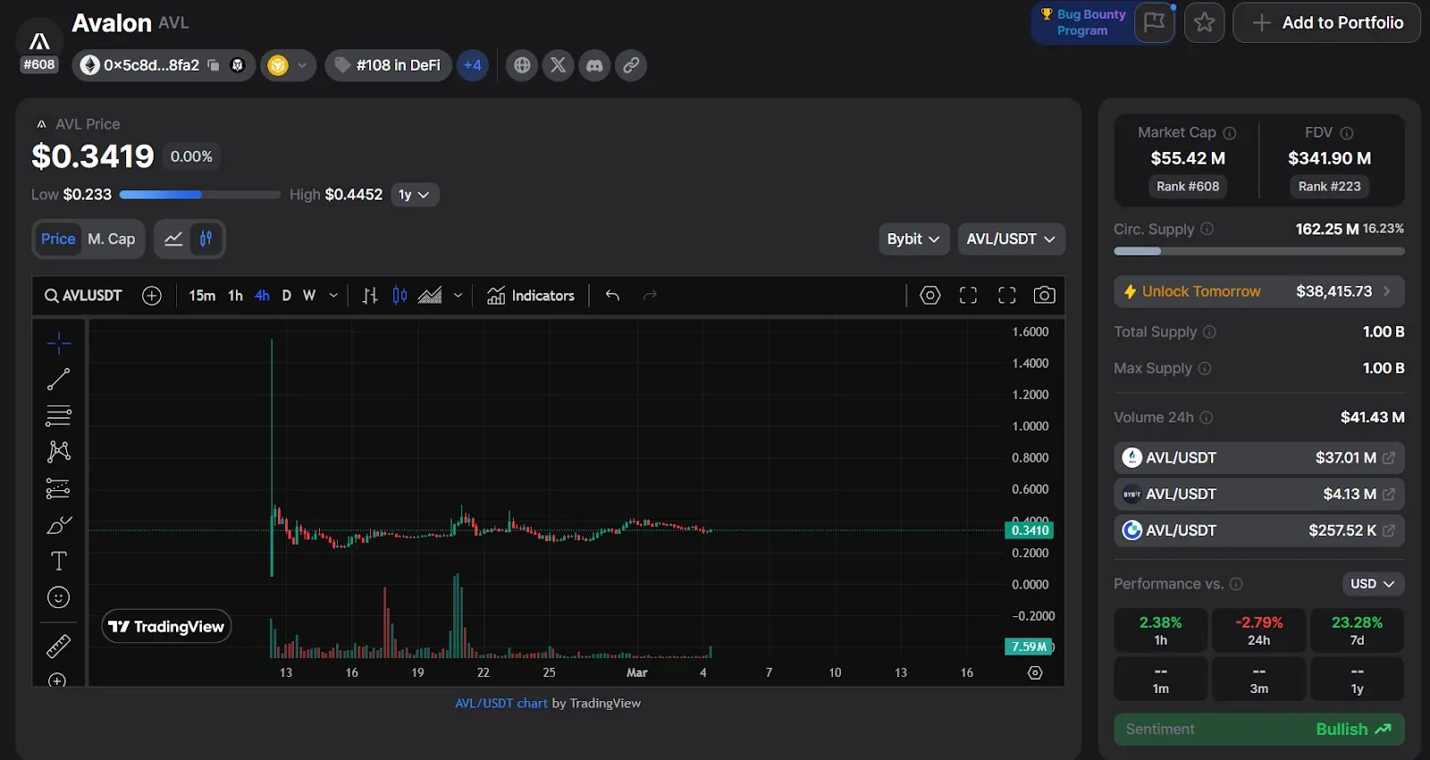
Task: Switch to the M. Cap tab
Action: pyautogui.click(x=111, y=238)
